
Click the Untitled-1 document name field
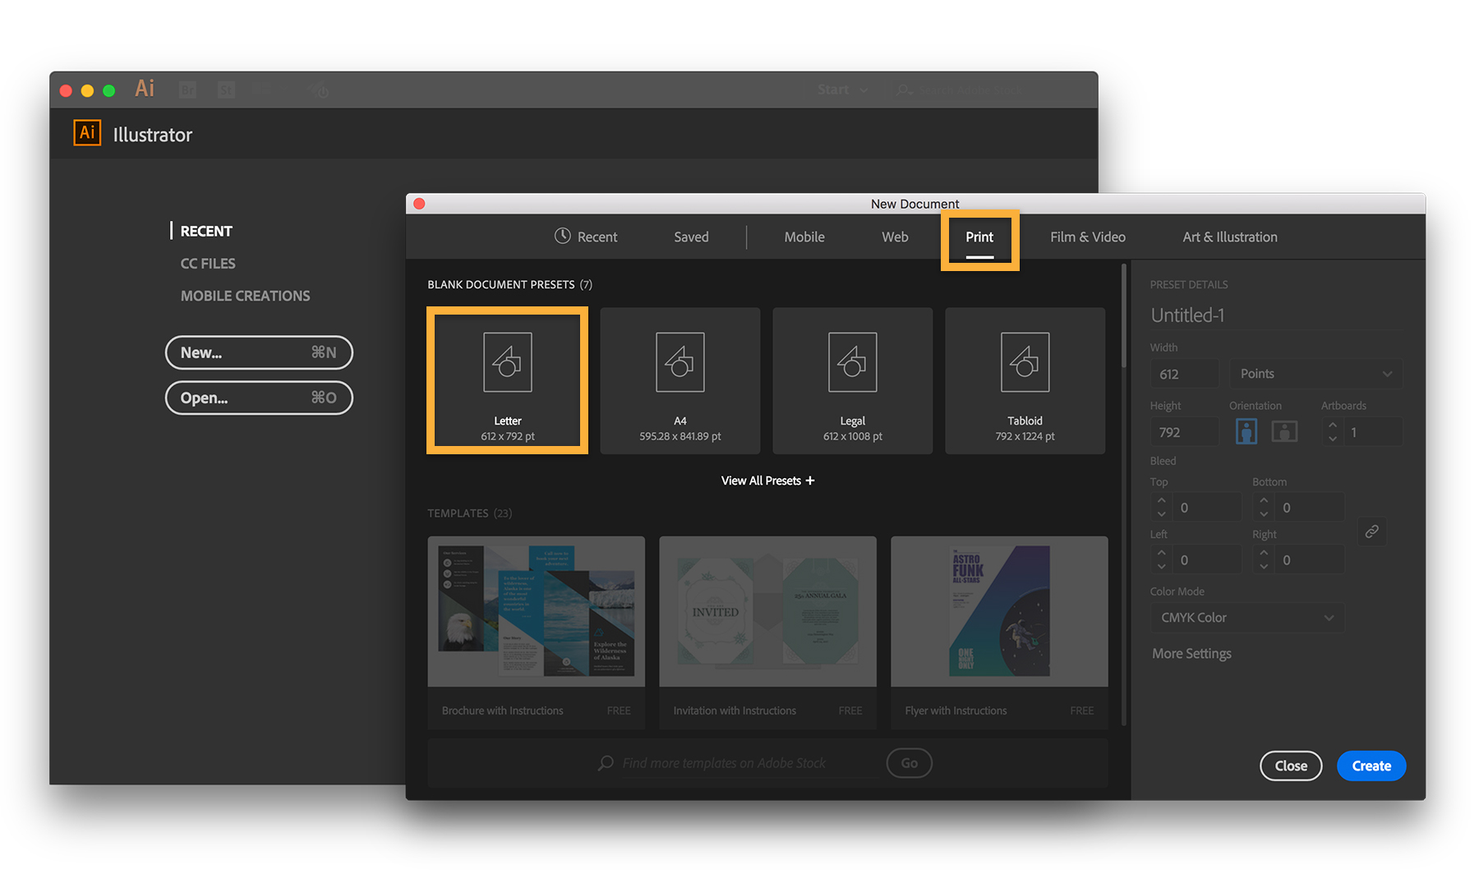coord(1275,315)
